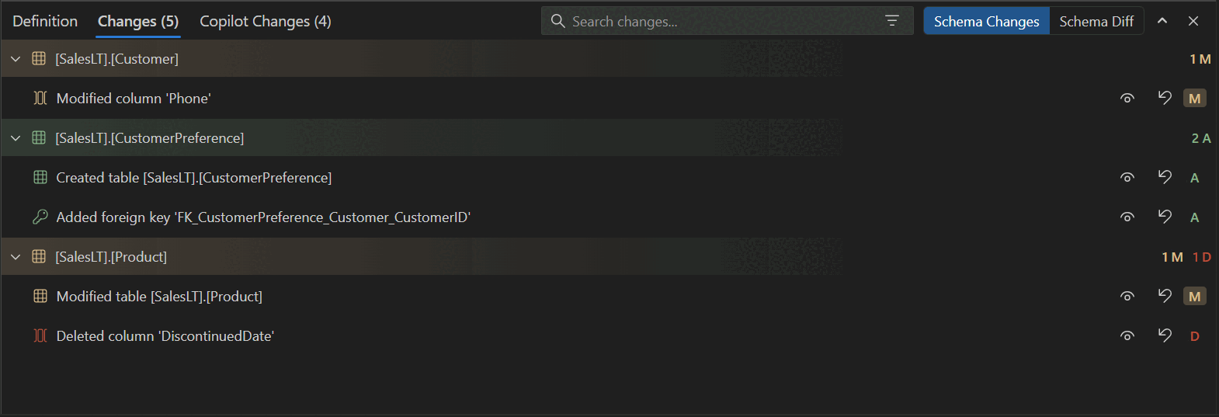Select the Schema Diff view button
The height and width of the screenshot is (417, 1219).
(x=1096, y=21)
